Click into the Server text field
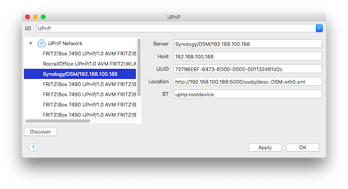 (x=248, y=44)
